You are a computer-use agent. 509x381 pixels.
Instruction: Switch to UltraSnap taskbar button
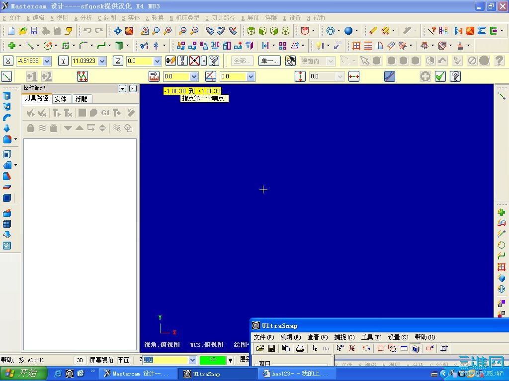[217, 374]
